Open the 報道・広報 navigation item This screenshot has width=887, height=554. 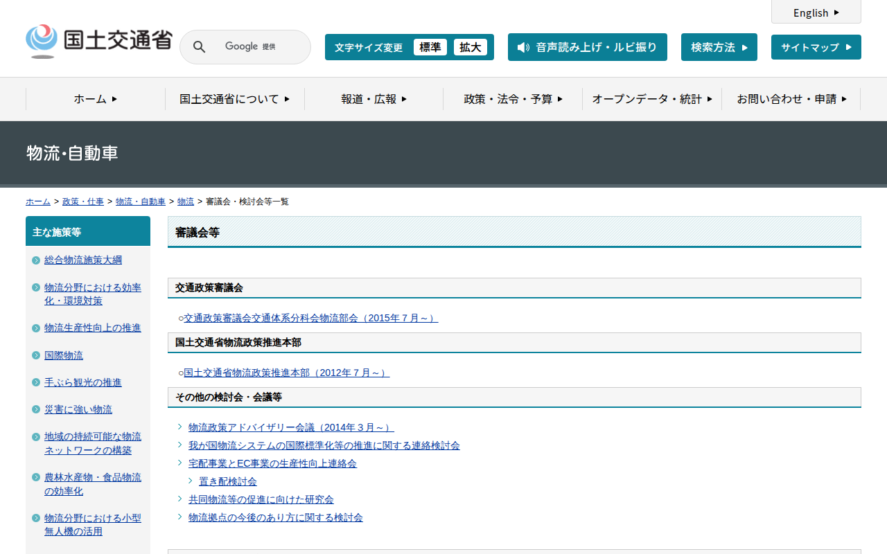click(374, 99)
